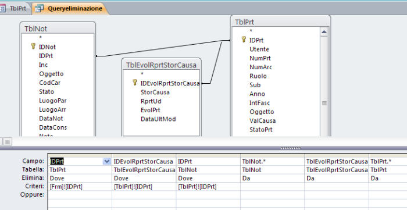Select StorCausa field
Image resolution: width=407 pixels, height=210 pixels.
point(155,92)
